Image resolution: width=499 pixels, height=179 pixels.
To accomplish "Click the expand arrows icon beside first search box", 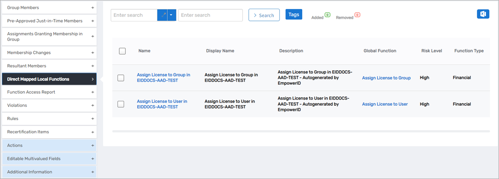I will tap(162, 15).
